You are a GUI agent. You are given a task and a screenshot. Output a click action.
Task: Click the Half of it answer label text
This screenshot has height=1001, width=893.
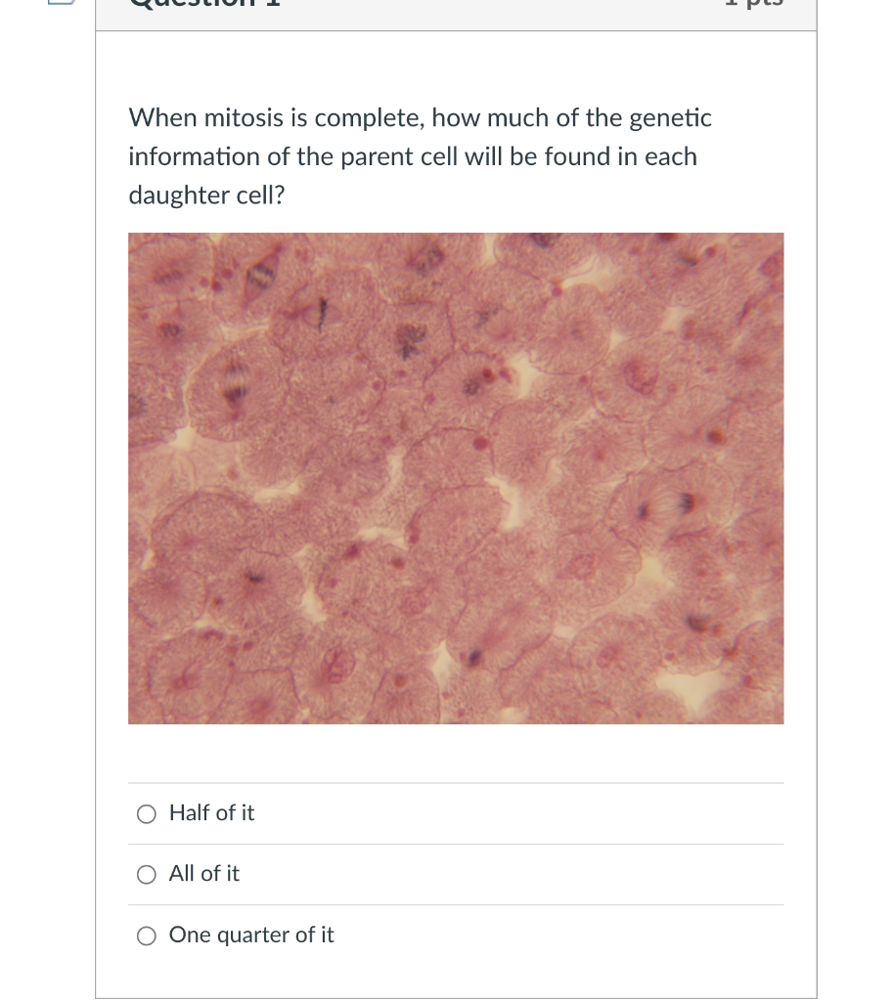(211, 813)
